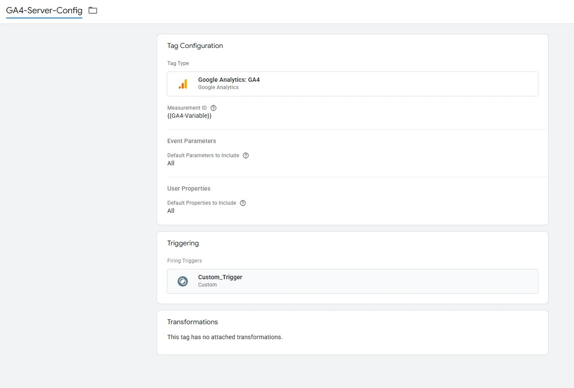574x388 pixels.
Task: Click the Firing Triggers label
Action: 184,261
